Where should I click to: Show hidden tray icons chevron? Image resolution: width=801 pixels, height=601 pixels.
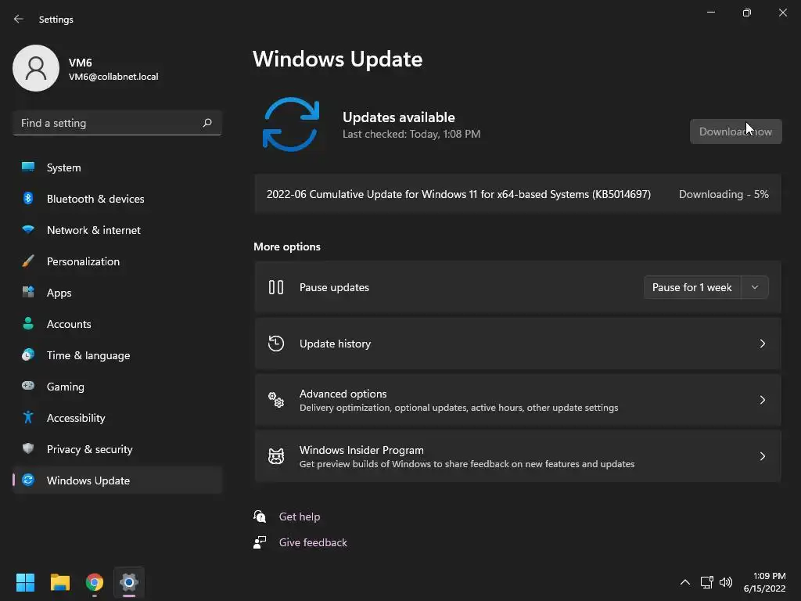click(685, 582)
